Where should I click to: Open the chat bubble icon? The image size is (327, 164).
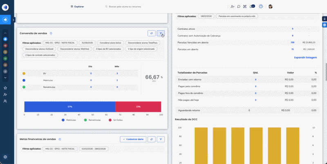(239, 7)
